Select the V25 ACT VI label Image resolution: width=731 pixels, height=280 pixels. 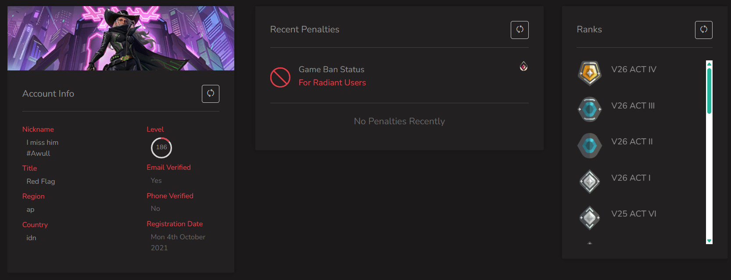[634, 214]
